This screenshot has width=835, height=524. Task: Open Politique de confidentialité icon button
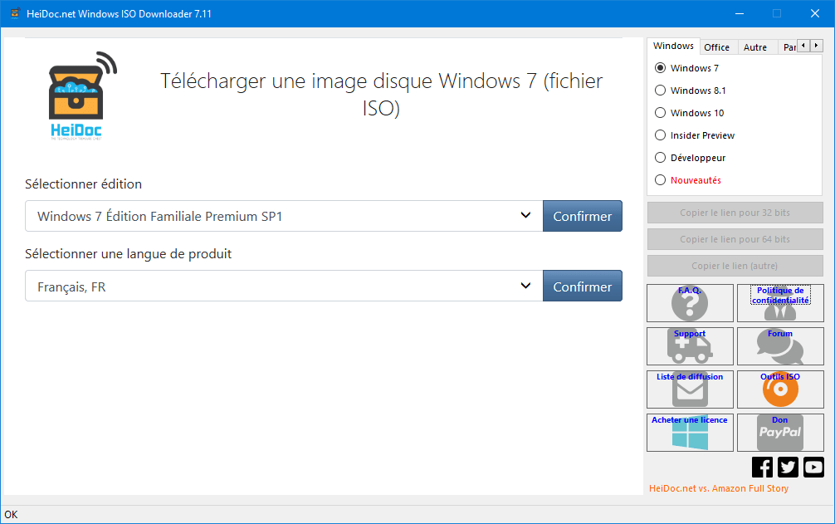pyautogui.click(x=780, y=303)
